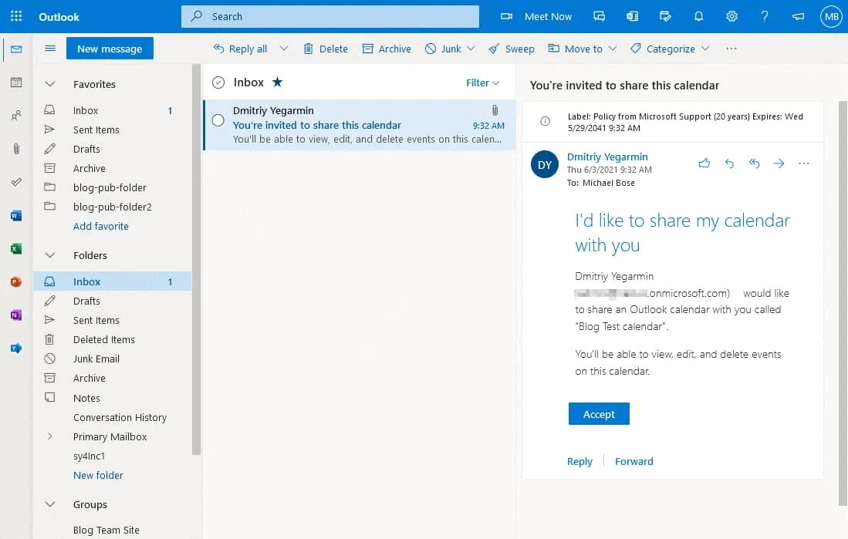Like the message with thumbs-up icon
The height and width of the screenshot is (539, 848).
704,163
